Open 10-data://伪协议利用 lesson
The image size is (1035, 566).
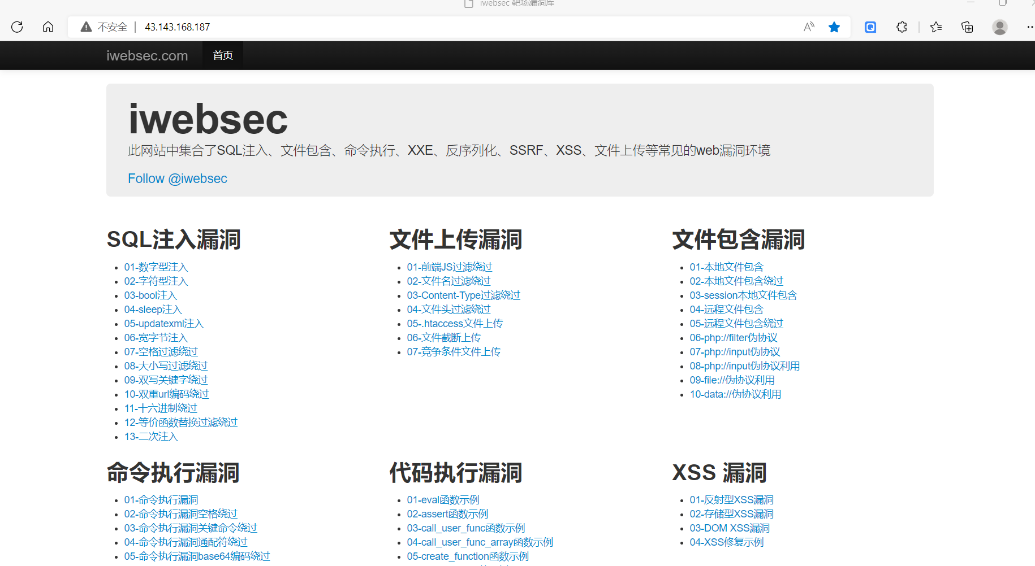click(x=735, y=394)
